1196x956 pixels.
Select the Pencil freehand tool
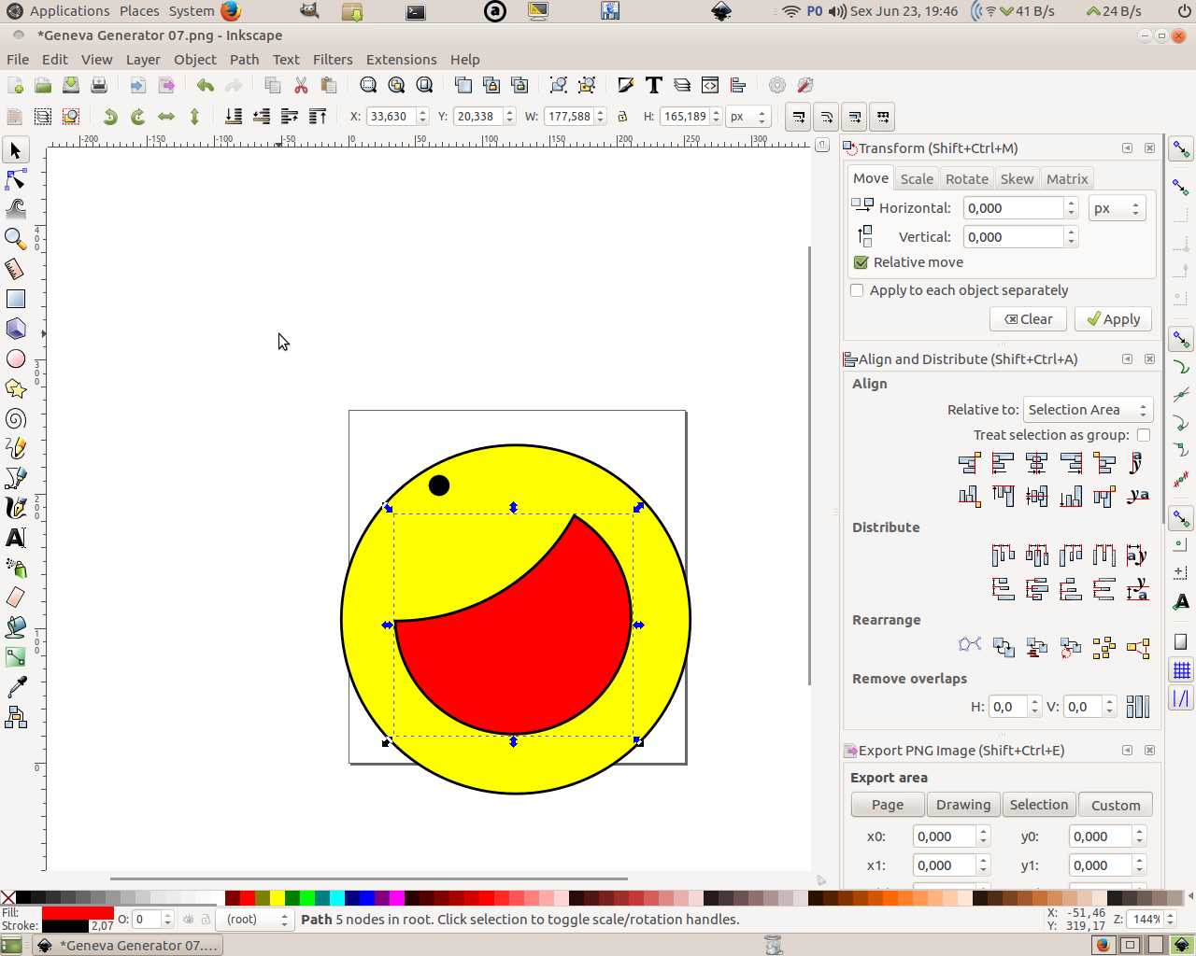pyautogui.click(x=16, y=448)
